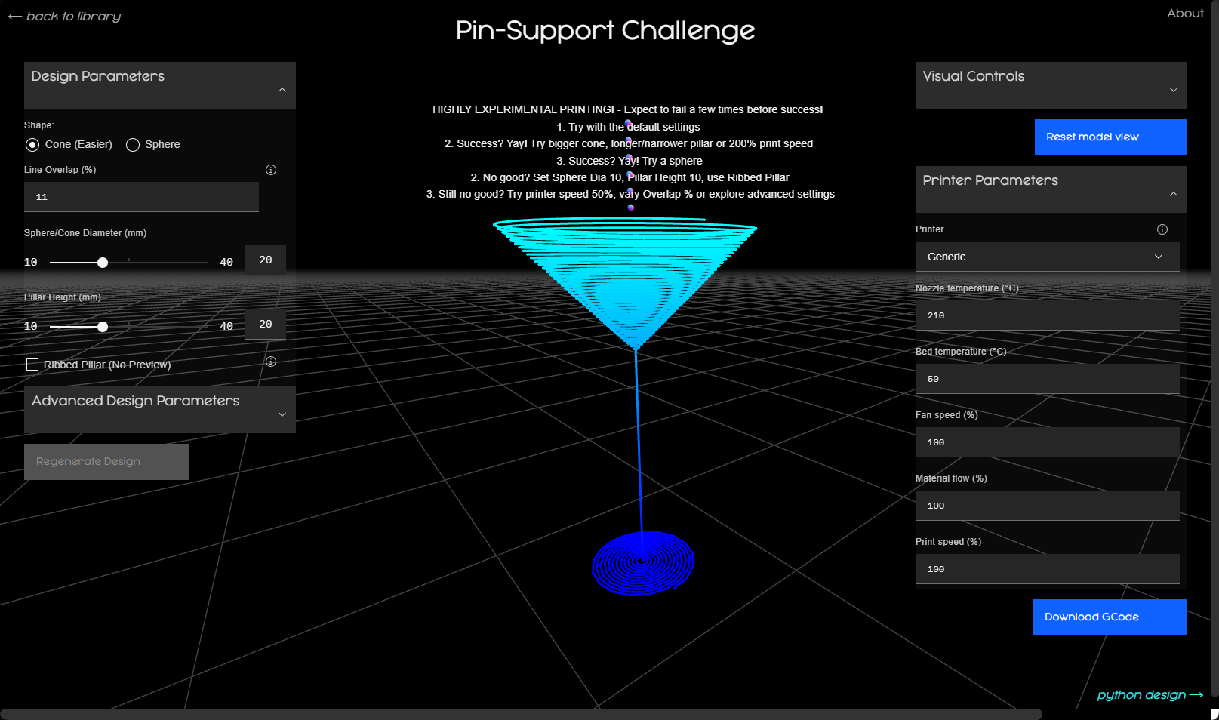Click the back to library arrow
The width and height of the screenshot is (1219, 720).
(15, 17)
